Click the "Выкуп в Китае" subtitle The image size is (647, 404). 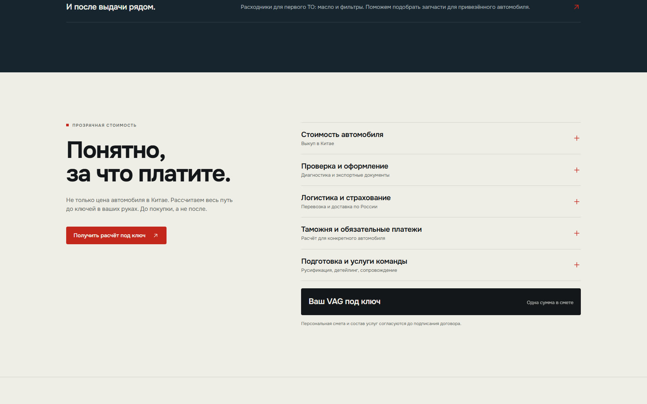coord(318,144)
